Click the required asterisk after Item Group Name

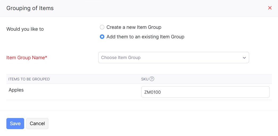46,57
